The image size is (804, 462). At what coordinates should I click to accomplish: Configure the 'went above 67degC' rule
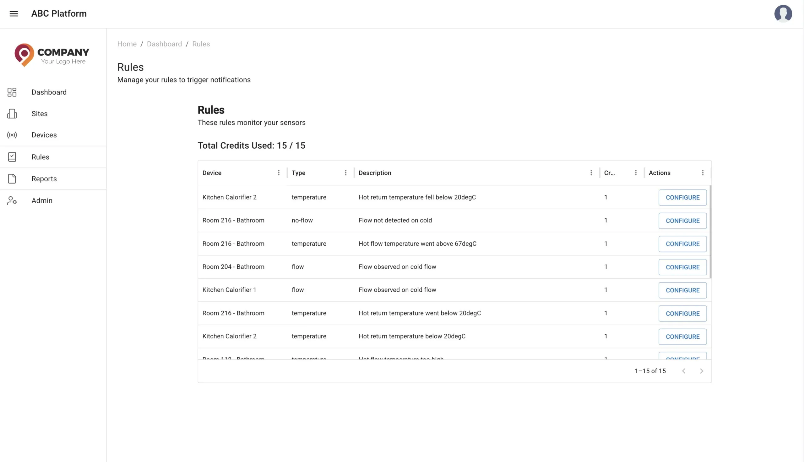[682, 244]
